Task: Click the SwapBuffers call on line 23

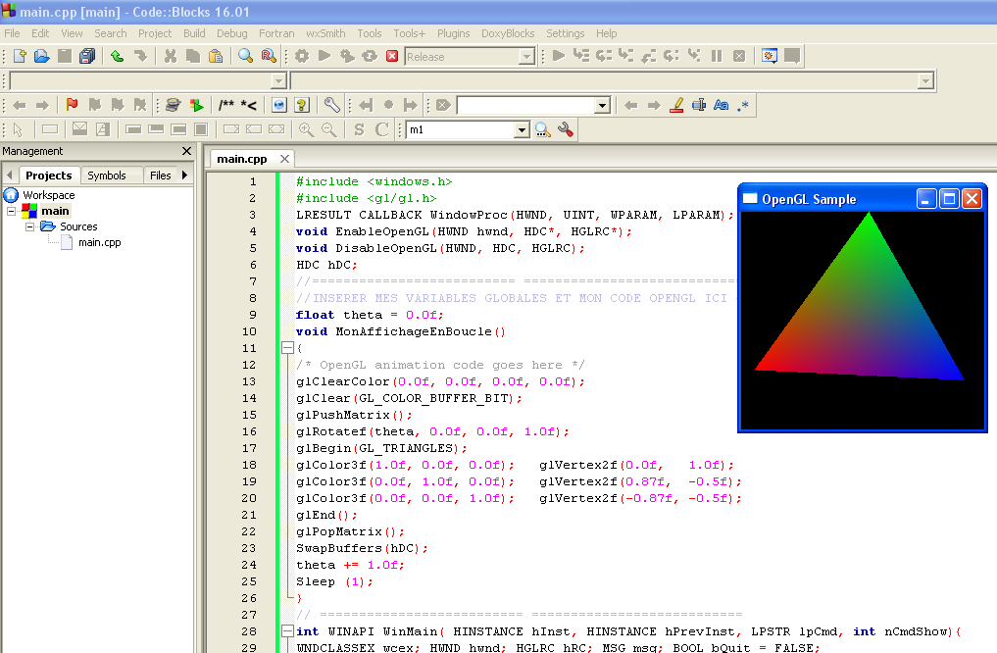Action: click(x=362, y=548)
